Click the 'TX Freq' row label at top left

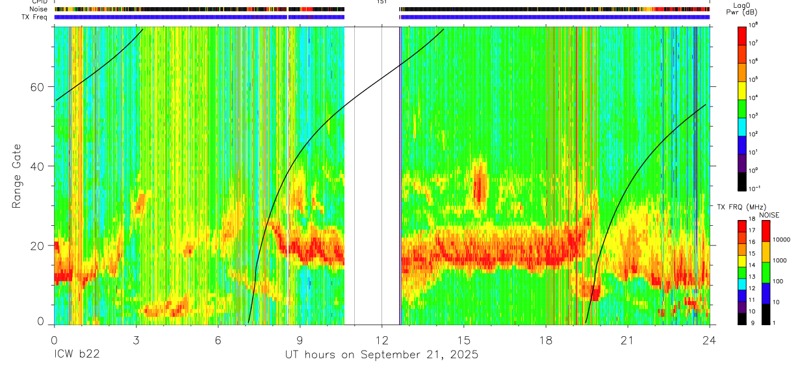pyautogui.click(x=35, y=18)
